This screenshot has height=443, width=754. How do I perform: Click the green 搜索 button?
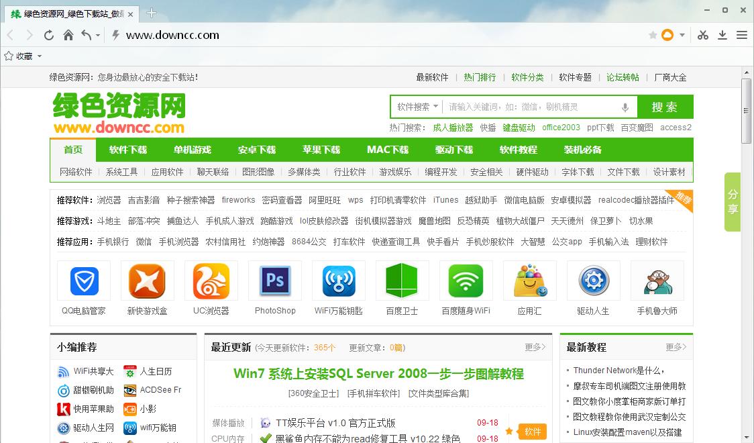tap(665, 107)
